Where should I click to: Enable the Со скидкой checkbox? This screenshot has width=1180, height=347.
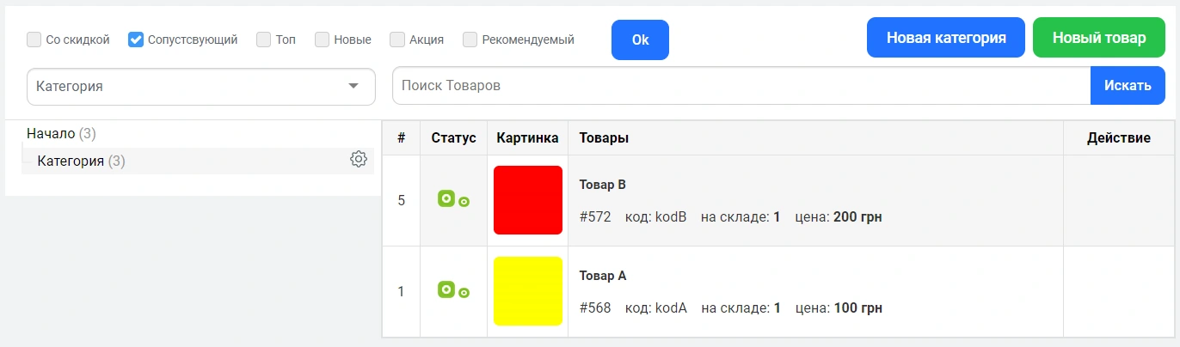point(34,40)
